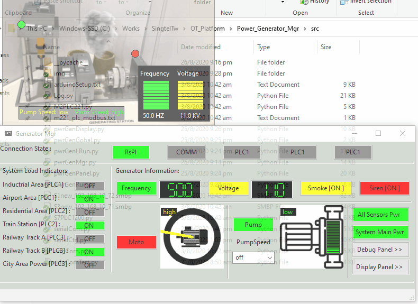This screenshot has width=418, height=304.
Task: Click the breadcrumb chevron after OT_Platform
Action: coord(231,29)
